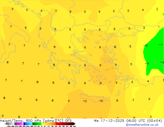Viewport: 164px width, 127px height.
Task: Click the '54' label at legend's end
Action: pos(74,126)
